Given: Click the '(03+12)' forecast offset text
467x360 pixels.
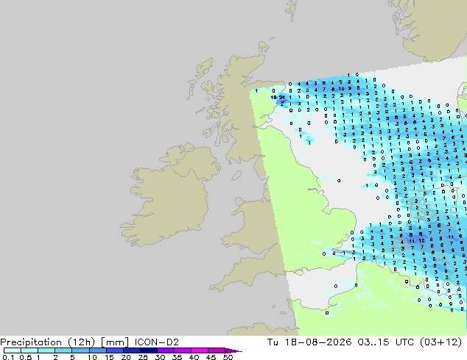Looking at the screenshot, I should coord(440,342).
